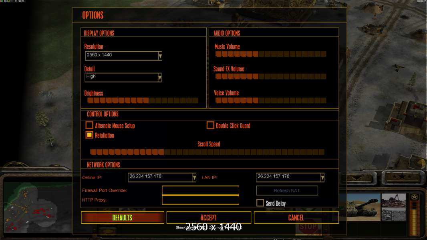This screenshot has height=240, width=427.
Task: Click the Firewall Port Override input field
Action: click(200, 190)
